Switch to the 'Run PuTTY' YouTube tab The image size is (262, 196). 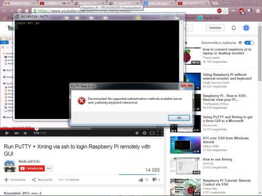pyautogui.click(x=193, y=3)
